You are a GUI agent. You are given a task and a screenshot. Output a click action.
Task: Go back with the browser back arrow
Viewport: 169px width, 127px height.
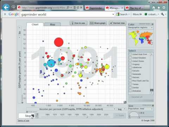point(6,7)
